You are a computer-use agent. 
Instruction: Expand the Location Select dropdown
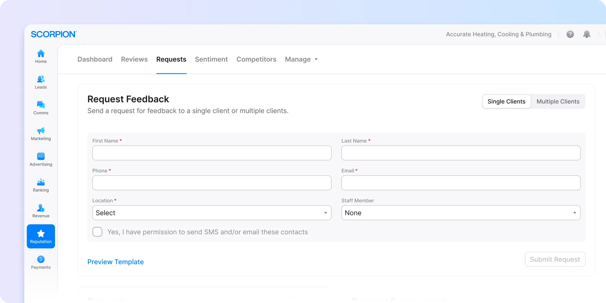click(211, 213)
